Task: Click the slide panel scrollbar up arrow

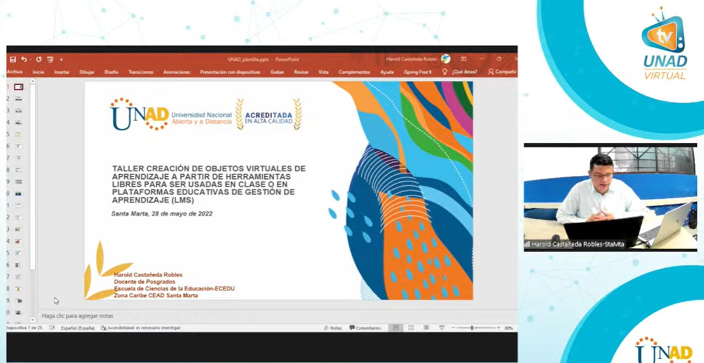Action: point(33,82)
